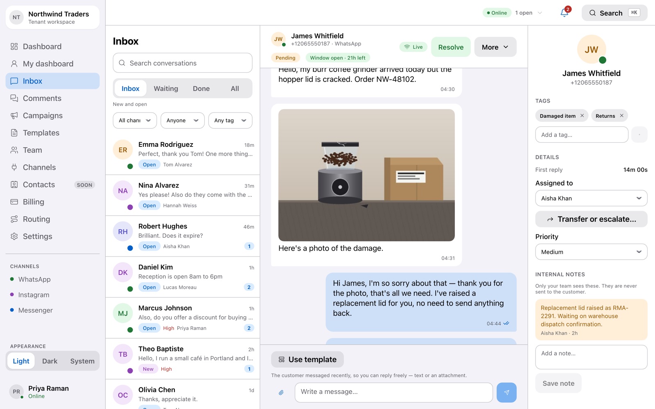This screenshot has width=655, height=409.
Task: Open Emma Rodriguez conversation
Action: click(183, 155)
